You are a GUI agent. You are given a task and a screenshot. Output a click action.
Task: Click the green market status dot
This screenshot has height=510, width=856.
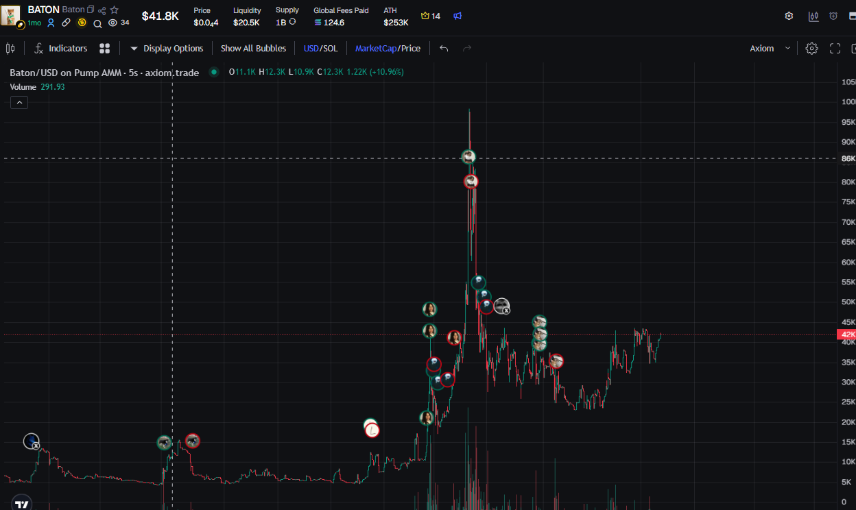214,72
